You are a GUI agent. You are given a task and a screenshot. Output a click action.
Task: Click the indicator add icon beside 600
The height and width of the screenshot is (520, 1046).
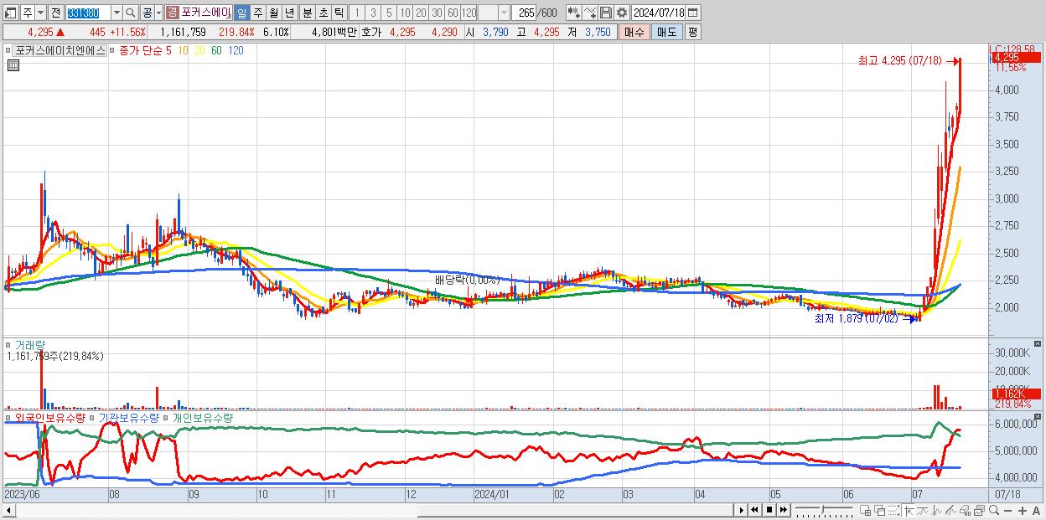click(573, 13)
